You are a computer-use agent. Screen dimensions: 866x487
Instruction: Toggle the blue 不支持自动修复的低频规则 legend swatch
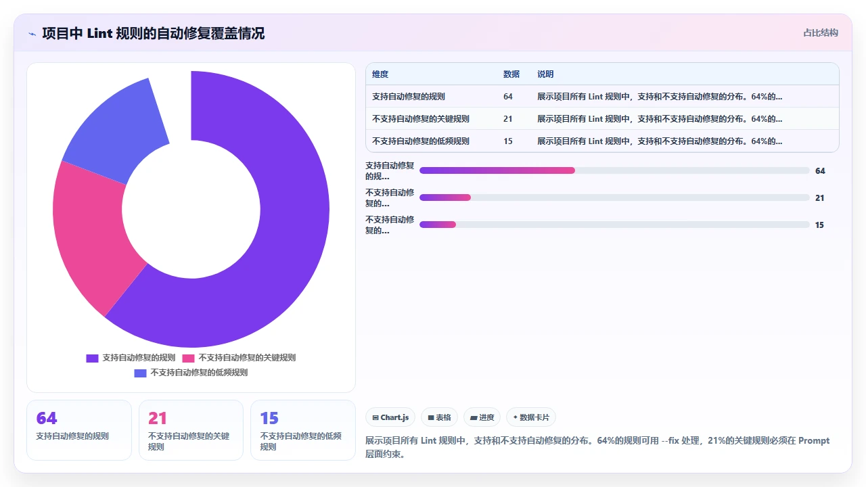coord(140,373)
